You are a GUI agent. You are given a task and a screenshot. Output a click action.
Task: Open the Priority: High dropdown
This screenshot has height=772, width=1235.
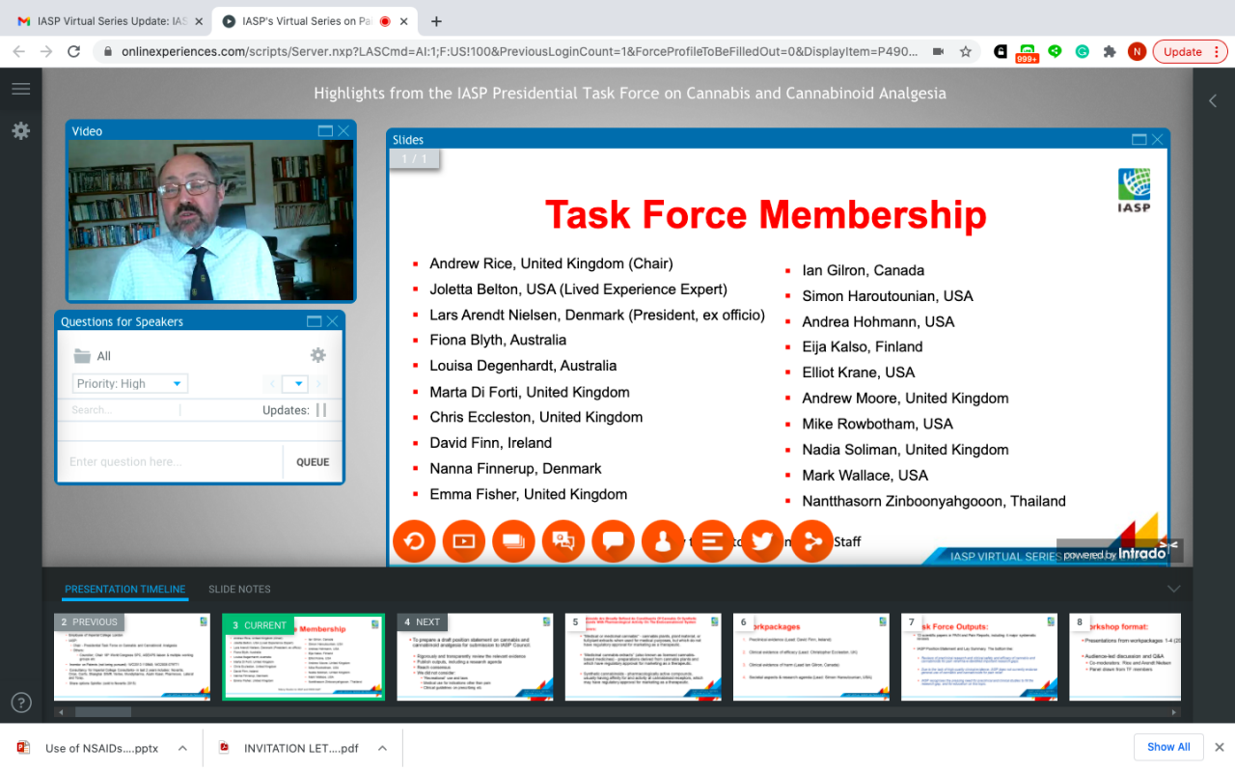[130, 384]
